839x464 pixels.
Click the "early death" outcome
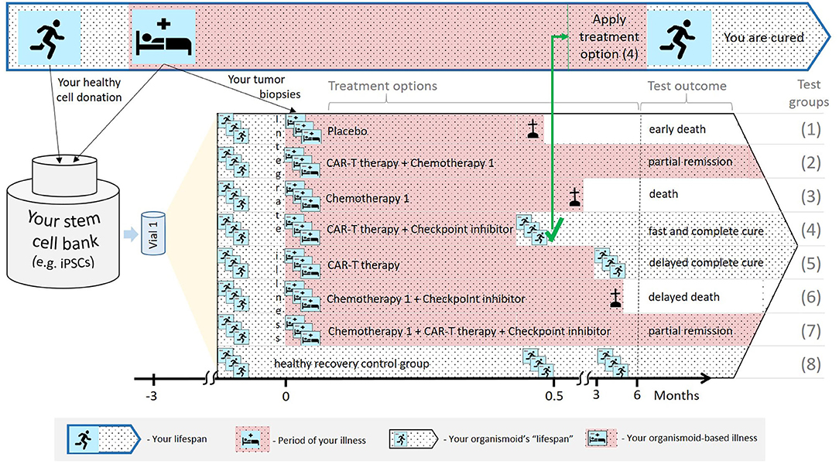pyautogui.click(x=677, y=129)
